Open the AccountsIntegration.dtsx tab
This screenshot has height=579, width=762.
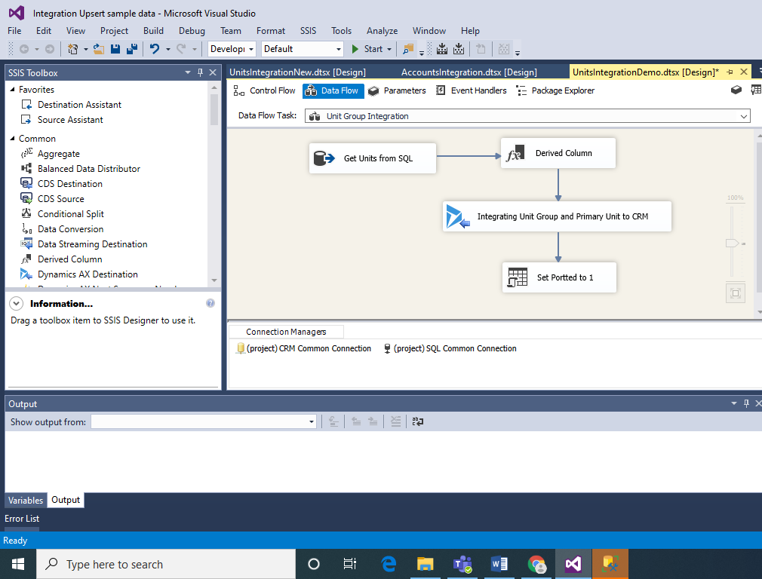click(x=469, y=72)
